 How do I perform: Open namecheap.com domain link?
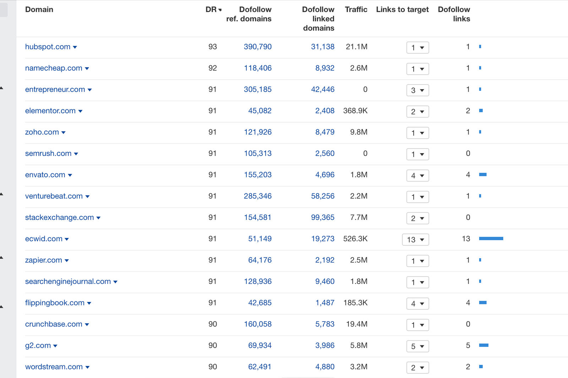click(54, 68)
